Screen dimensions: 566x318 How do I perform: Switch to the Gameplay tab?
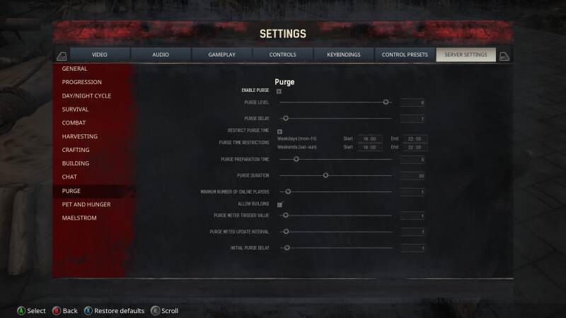click(221, 54)
